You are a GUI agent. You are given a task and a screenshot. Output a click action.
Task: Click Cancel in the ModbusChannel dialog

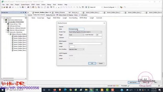[x=101, y=63]
